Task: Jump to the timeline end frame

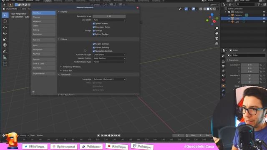Action: tap(119, 135)
